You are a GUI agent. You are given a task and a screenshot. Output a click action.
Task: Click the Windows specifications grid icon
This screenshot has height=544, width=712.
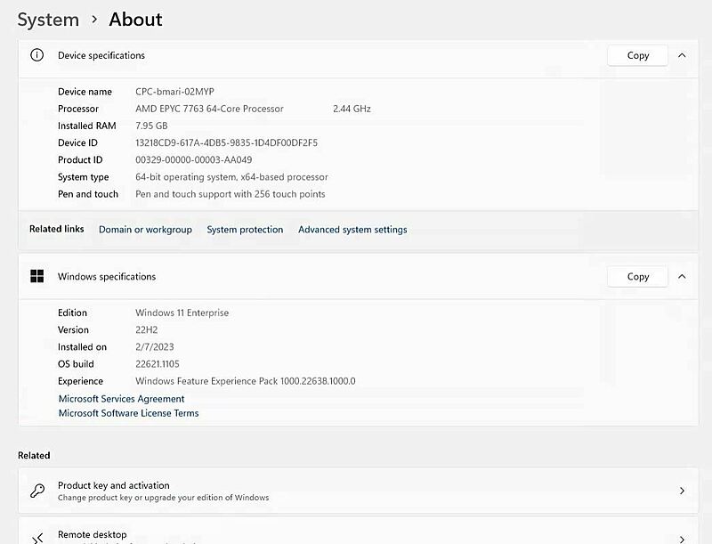36,276
